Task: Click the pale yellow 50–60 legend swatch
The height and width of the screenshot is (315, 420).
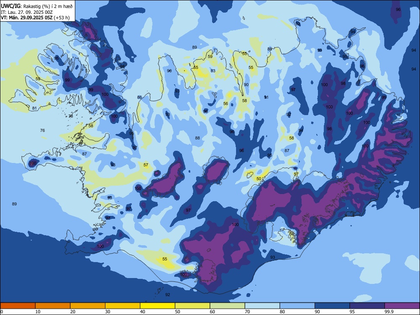Action: pyautogui.click(x=192, y=306)
